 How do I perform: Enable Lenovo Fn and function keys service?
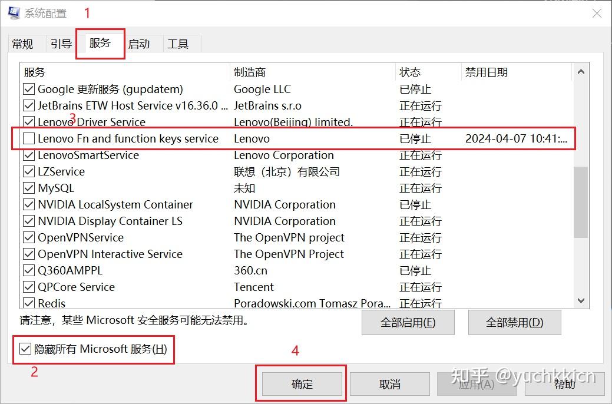pyautogui.click(x=28, y=138)
